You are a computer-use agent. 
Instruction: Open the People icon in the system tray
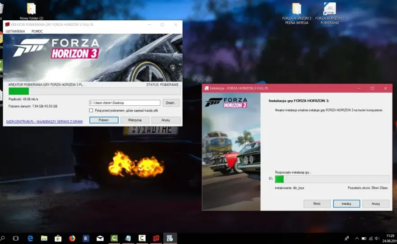pos(347,238)
